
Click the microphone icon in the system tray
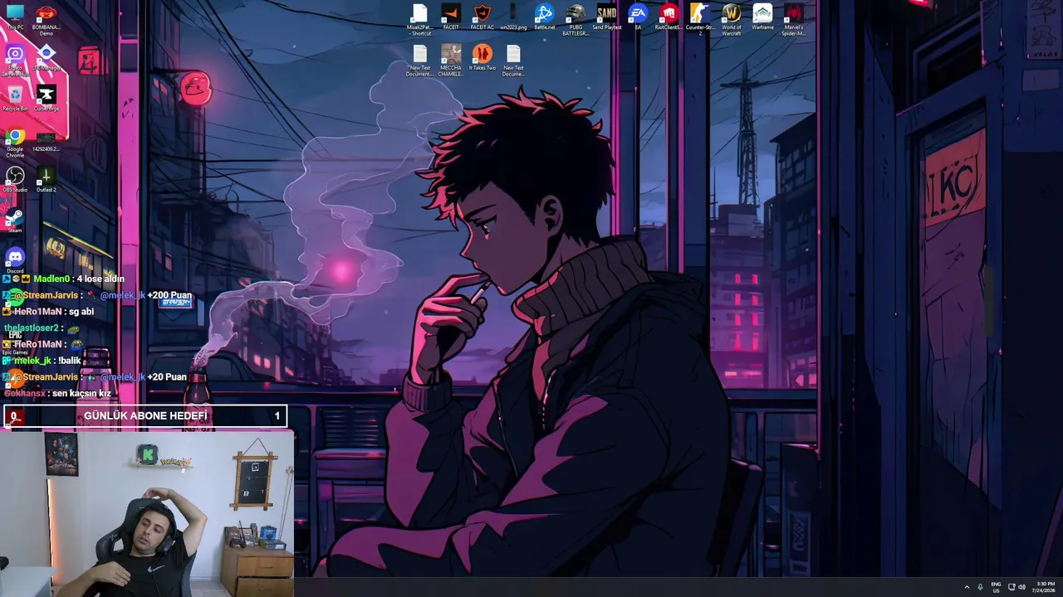pos(980,587)
